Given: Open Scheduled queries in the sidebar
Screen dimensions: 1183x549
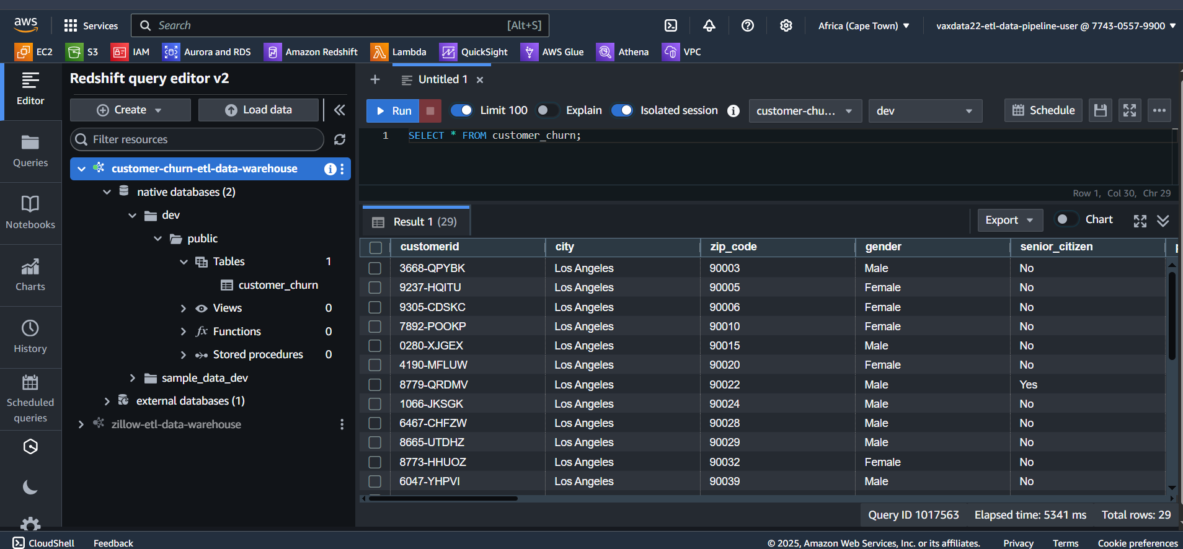Looking at the screenshot, I should pos(30,399).
